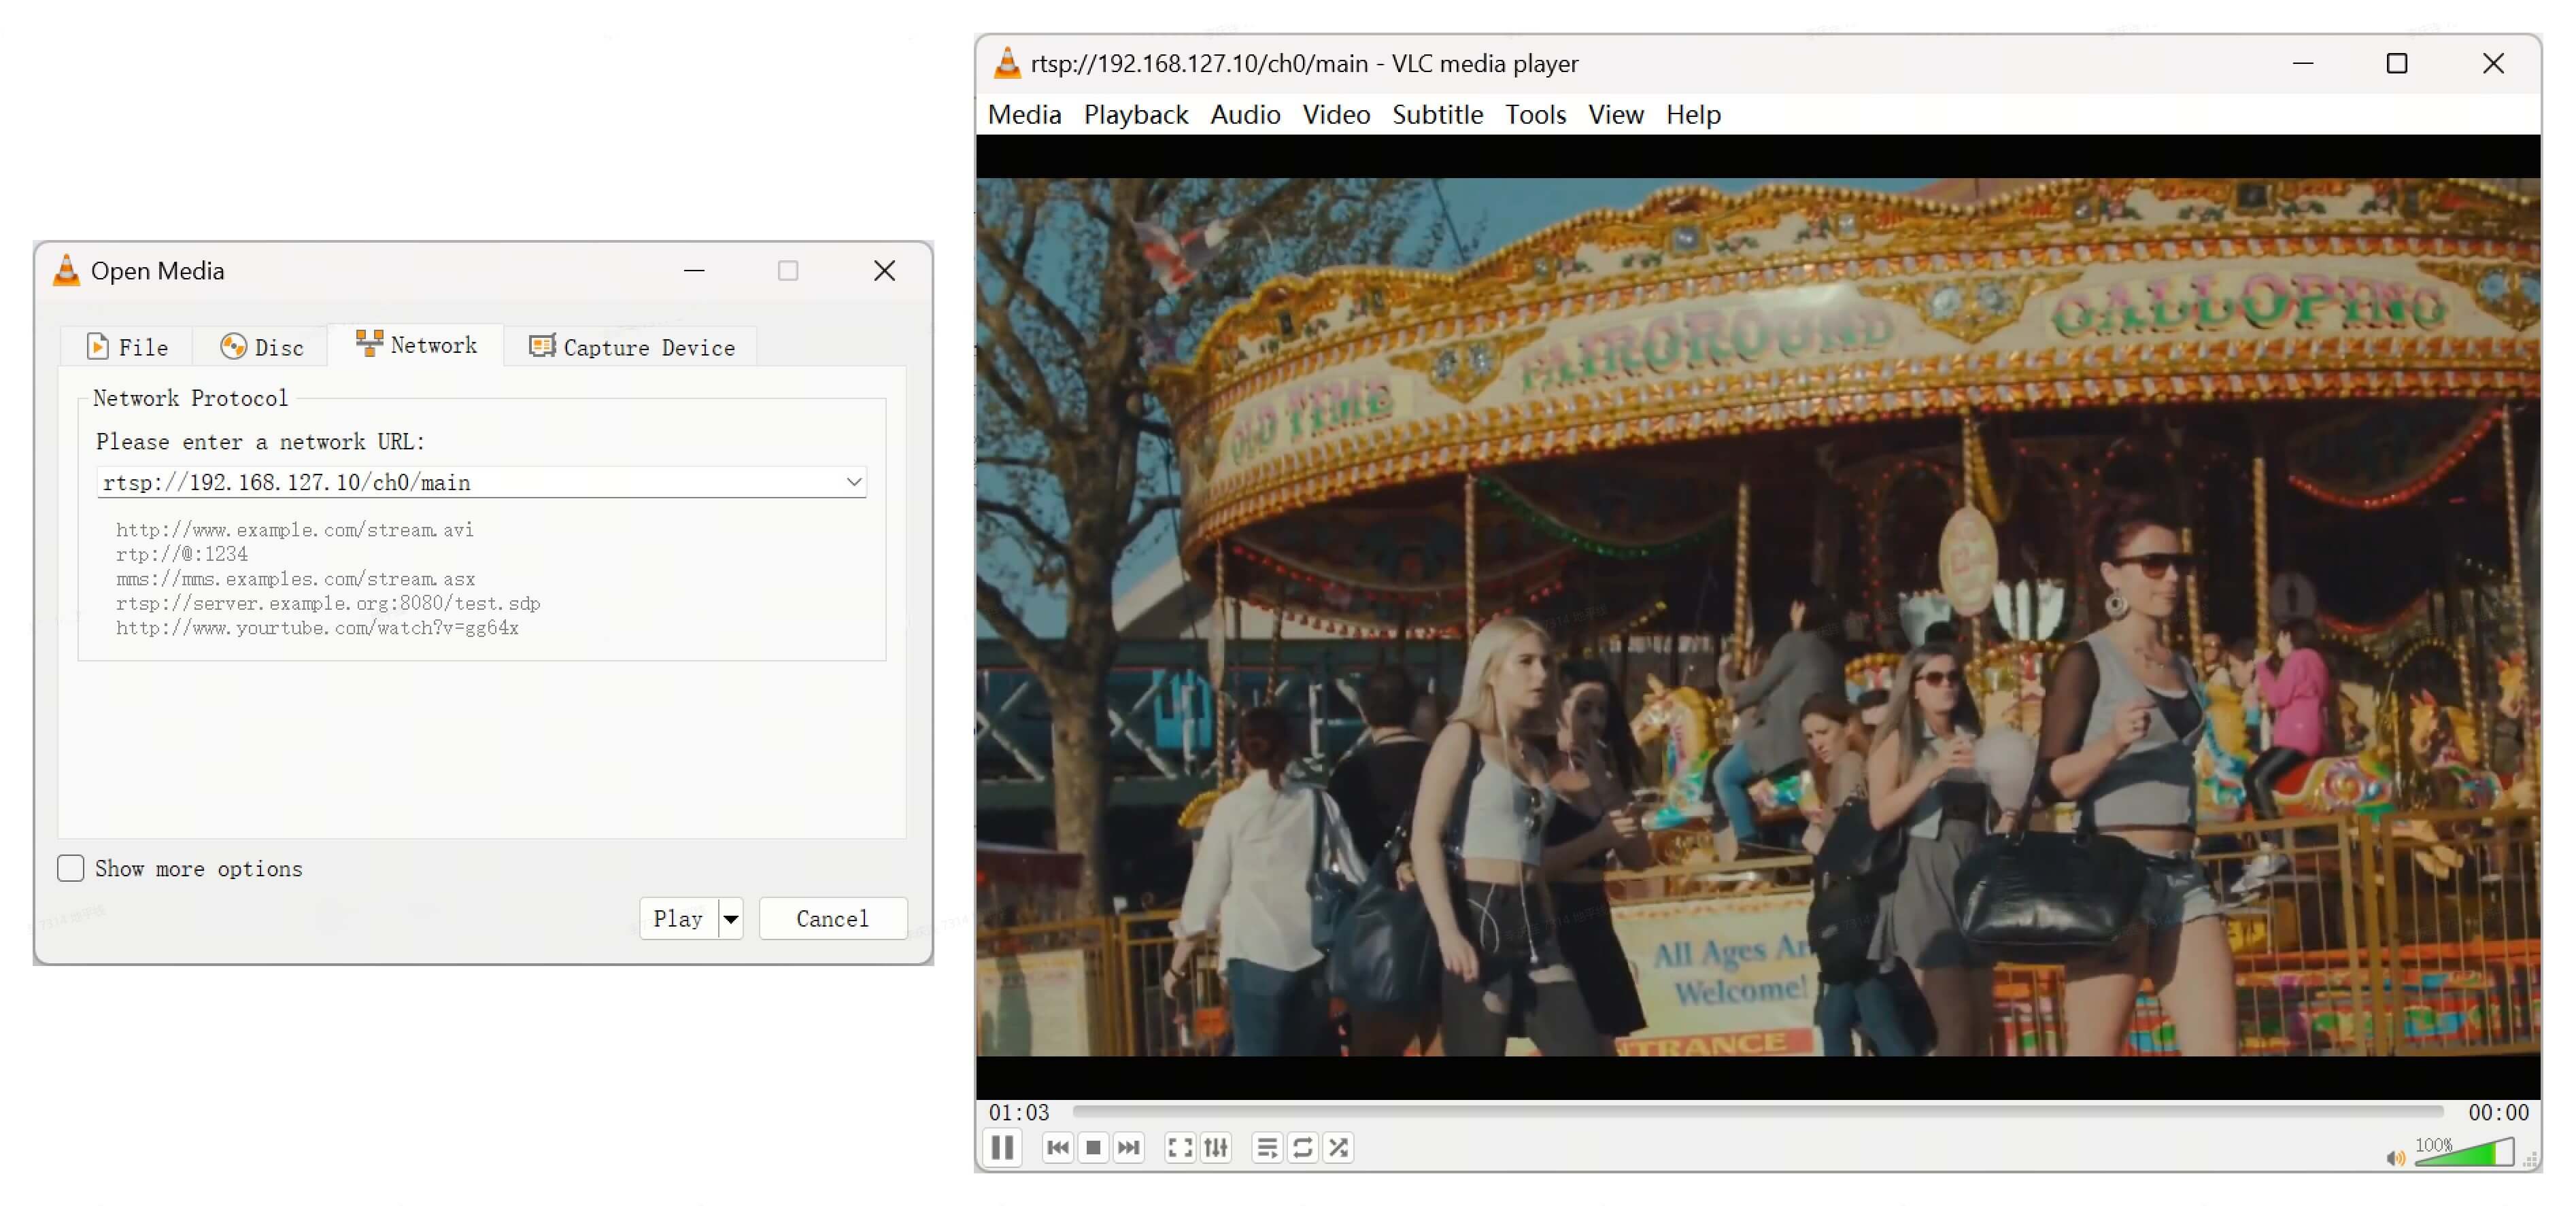Click example rtsp://server.example.org:8080/test.sdp
This screenshot has width=2576, height=1206.
click(x=328, y=603)
